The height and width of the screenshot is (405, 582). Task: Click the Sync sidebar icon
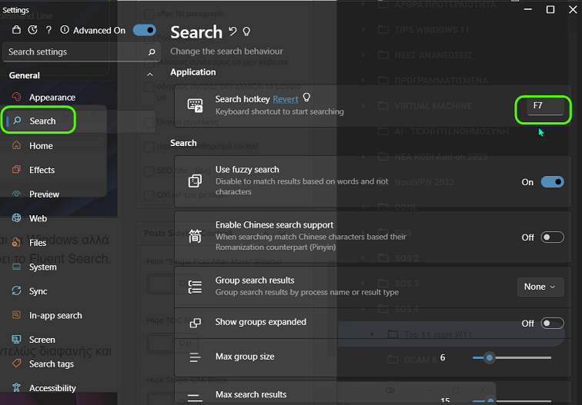tap(16, 290)
